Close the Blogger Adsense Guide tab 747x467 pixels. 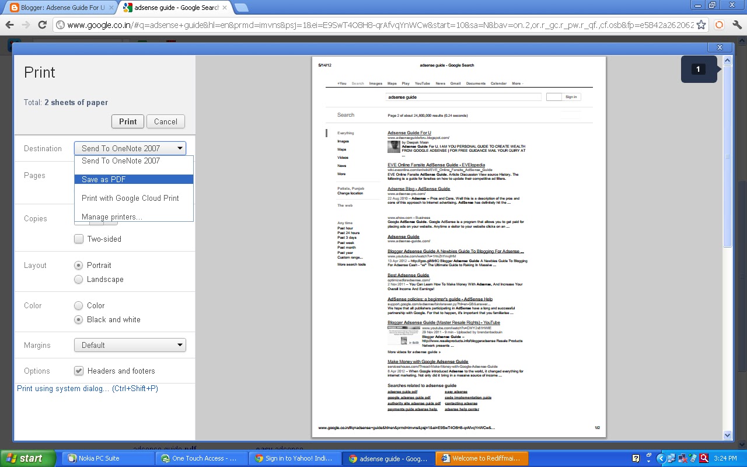(111, 8)
